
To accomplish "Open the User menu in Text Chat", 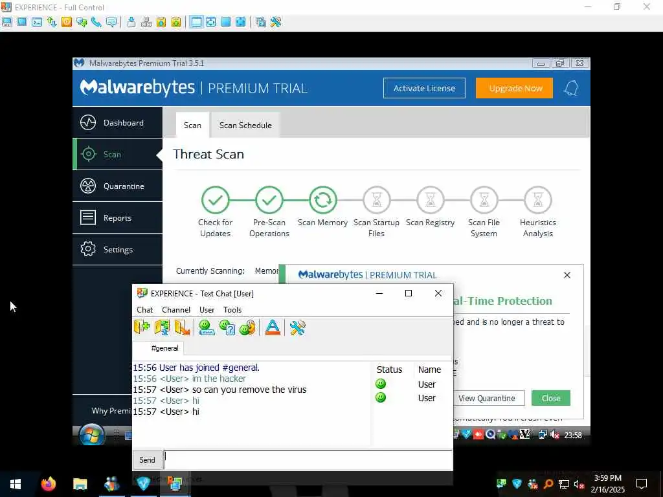I will (x=207, y=310).
